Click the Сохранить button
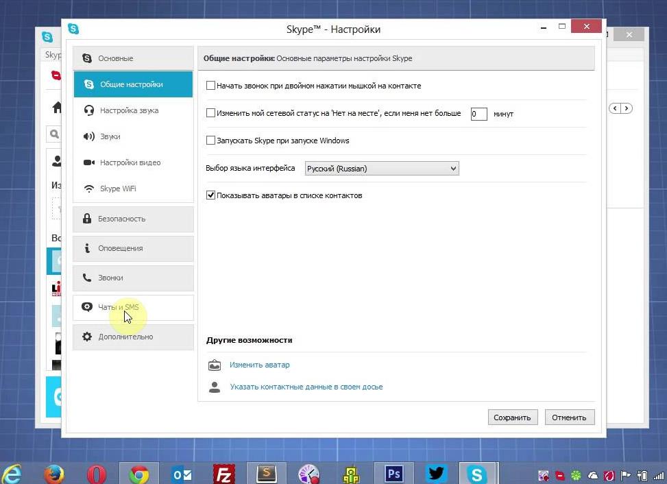 tap(513, 418)
